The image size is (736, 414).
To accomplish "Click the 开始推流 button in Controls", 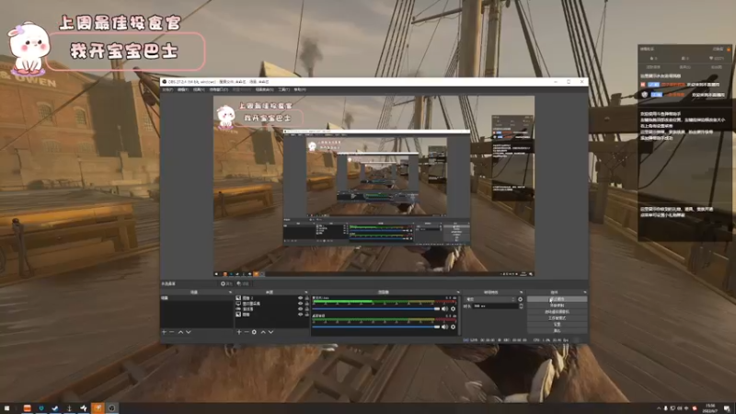I will pyautogui.click(x=557, y=299).
